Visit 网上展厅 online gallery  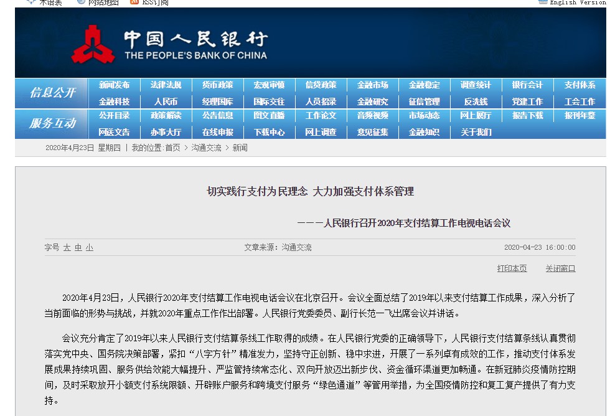[x=476, y=116]
